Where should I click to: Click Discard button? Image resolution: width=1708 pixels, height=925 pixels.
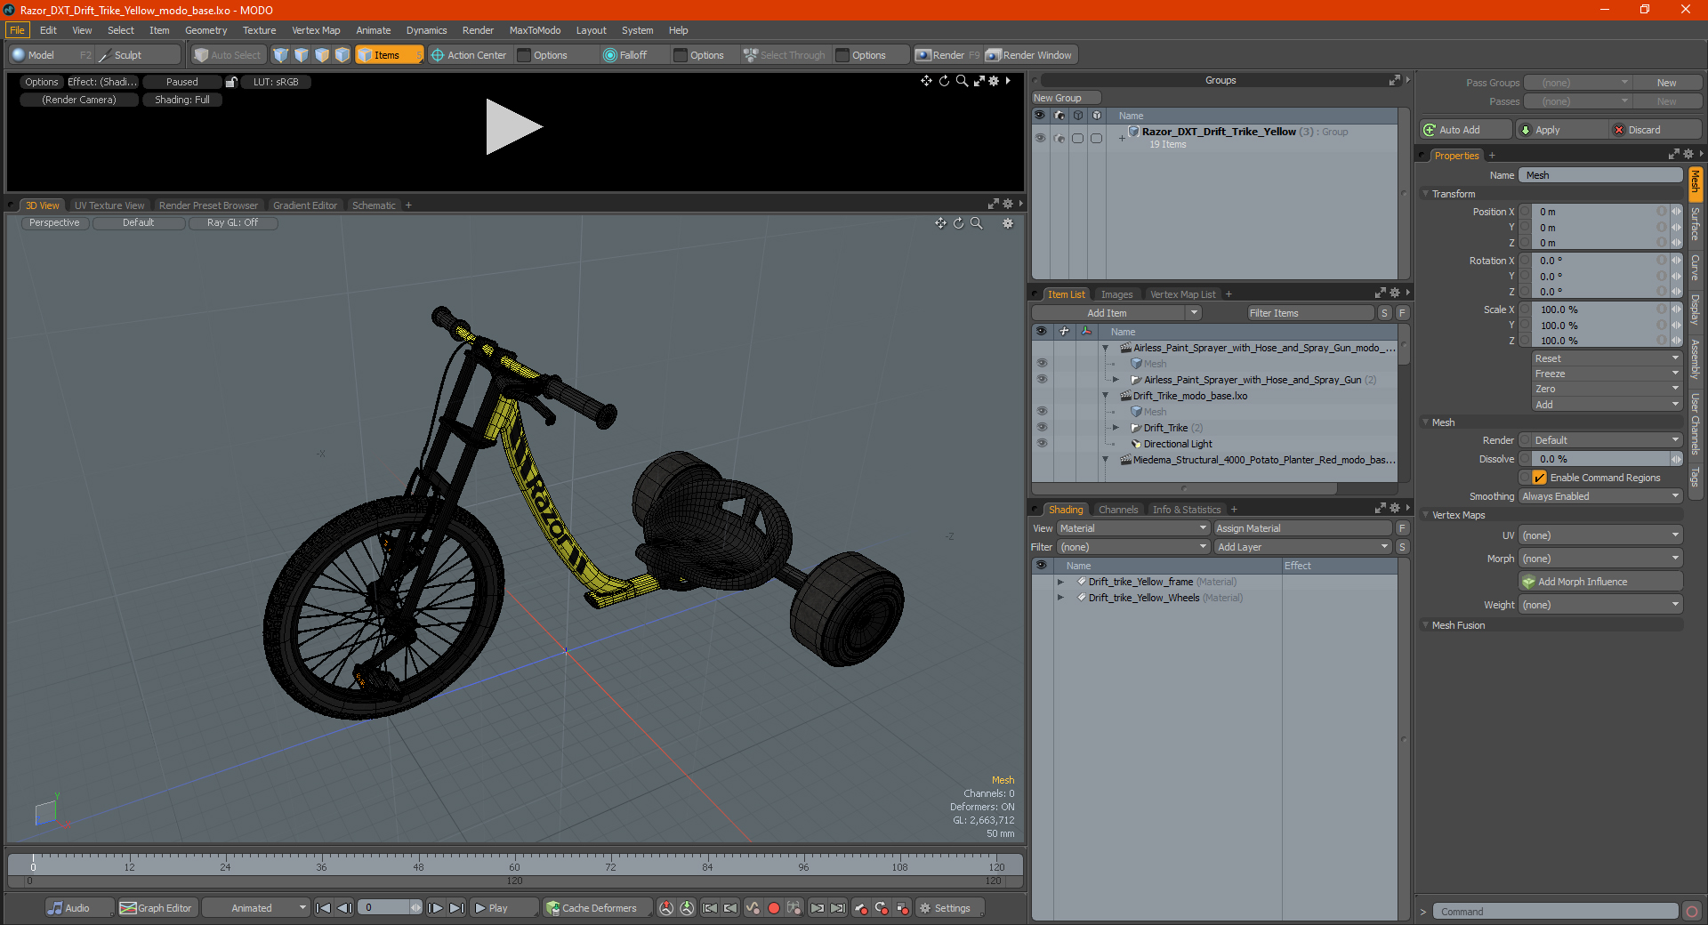click(x=1656, y=130)
